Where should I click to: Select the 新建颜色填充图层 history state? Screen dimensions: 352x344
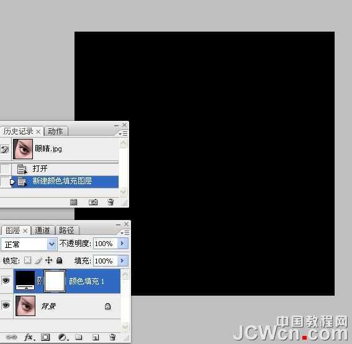65,182
